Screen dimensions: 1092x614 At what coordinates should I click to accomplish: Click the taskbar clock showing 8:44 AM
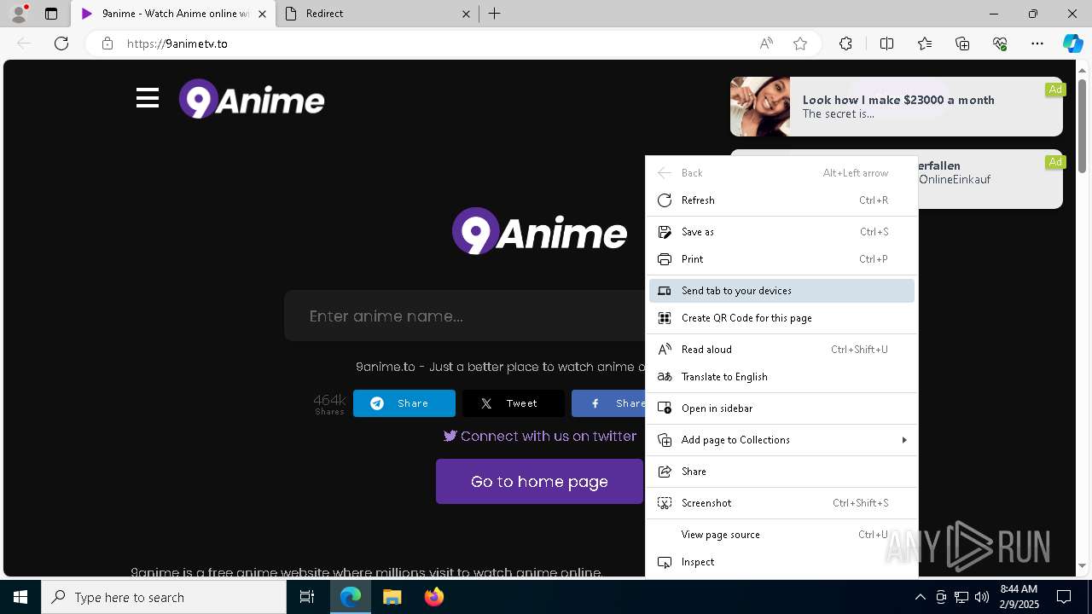click(1018, 597)
